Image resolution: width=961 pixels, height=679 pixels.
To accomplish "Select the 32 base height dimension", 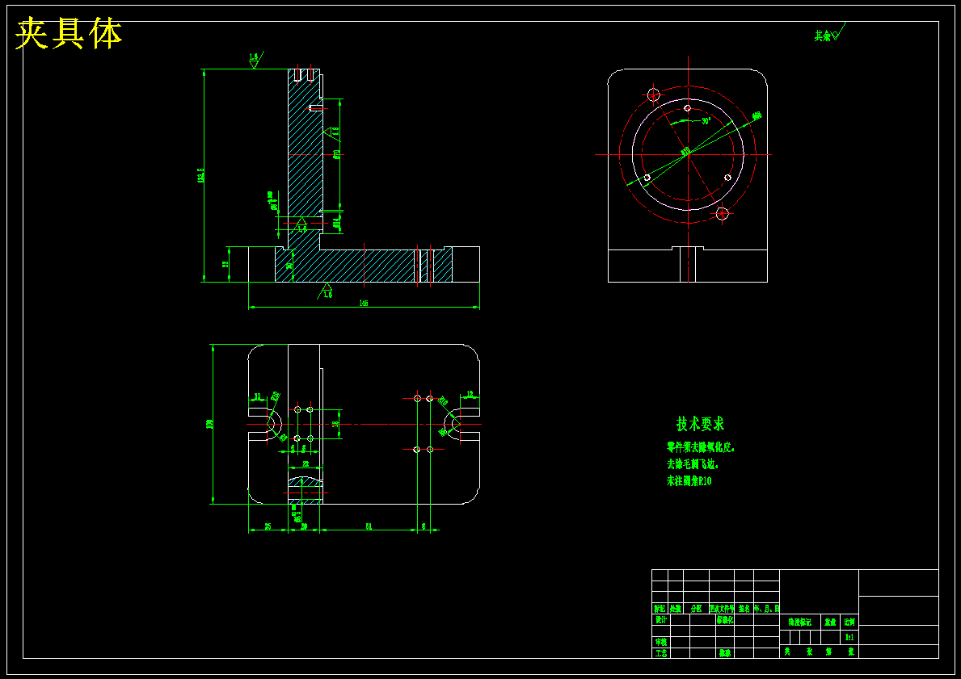I will pos(225,264).
